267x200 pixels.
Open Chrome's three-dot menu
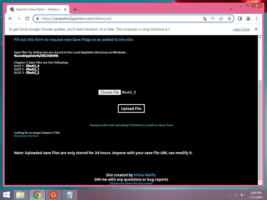point(257,18)
